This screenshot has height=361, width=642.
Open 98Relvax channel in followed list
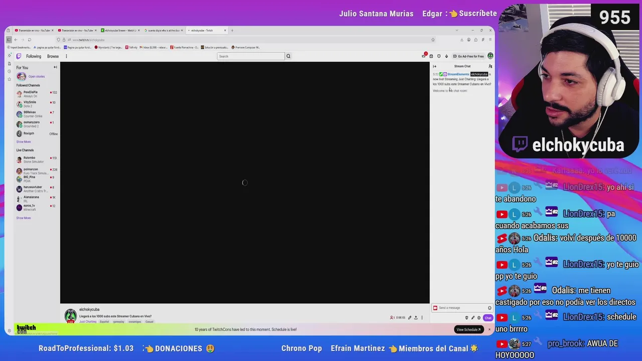[37, 114]
